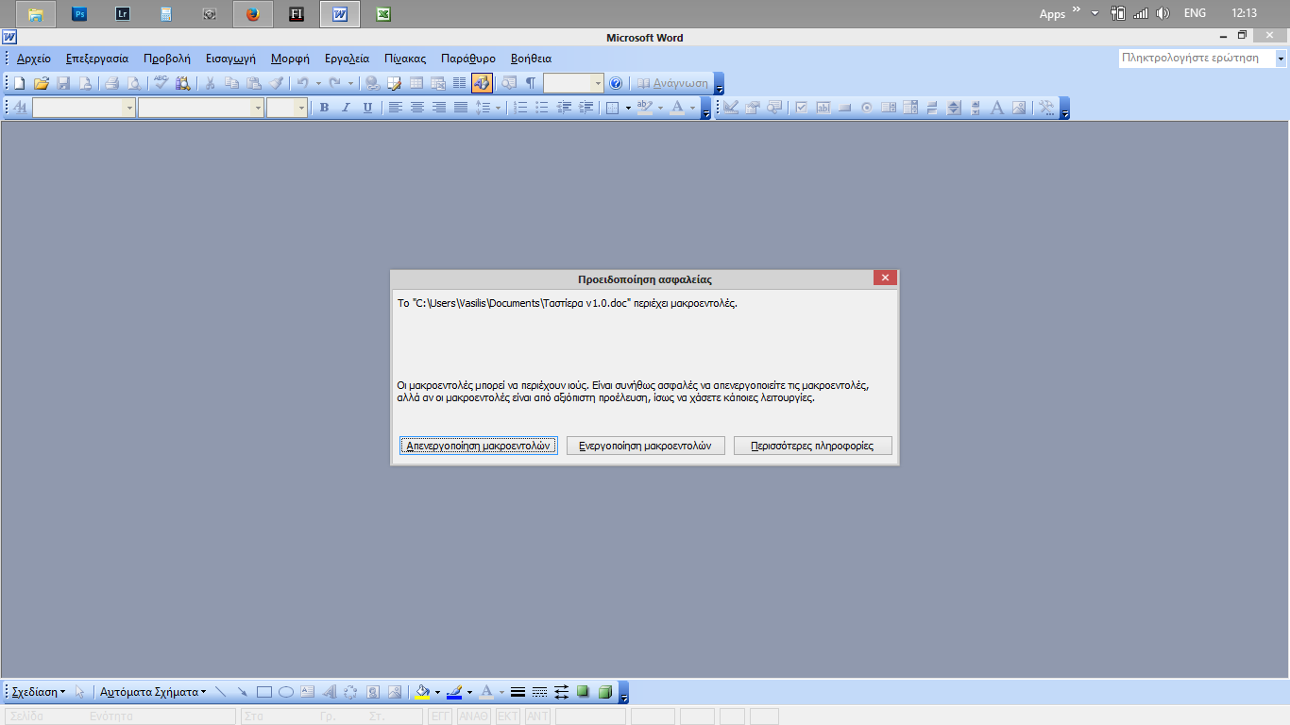Click the Open folder icon in toolbar
Viewport: 1290px width, 725px height.
click(41, 83)
